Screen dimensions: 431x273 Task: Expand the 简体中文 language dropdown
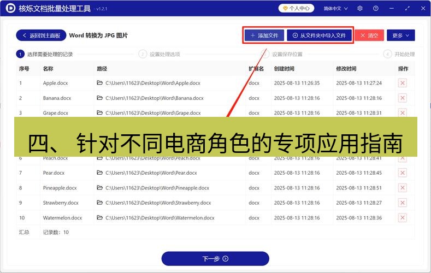[335, 9]
